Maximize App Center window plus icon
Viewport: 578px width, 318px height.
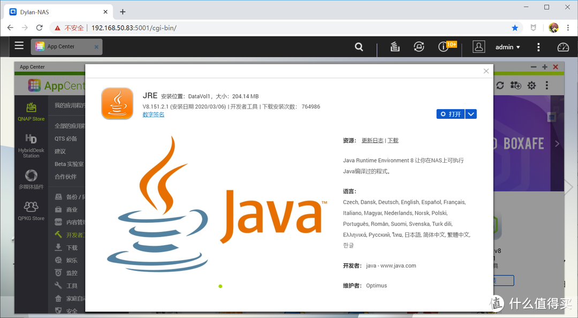point(544,67)
